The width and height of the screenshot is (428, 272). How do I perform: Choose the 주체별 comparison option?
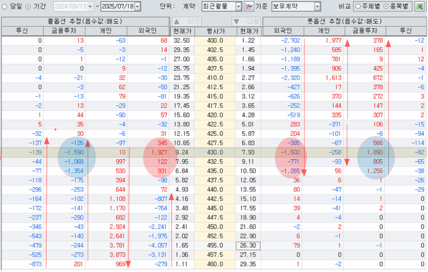[x=358, y=6]
